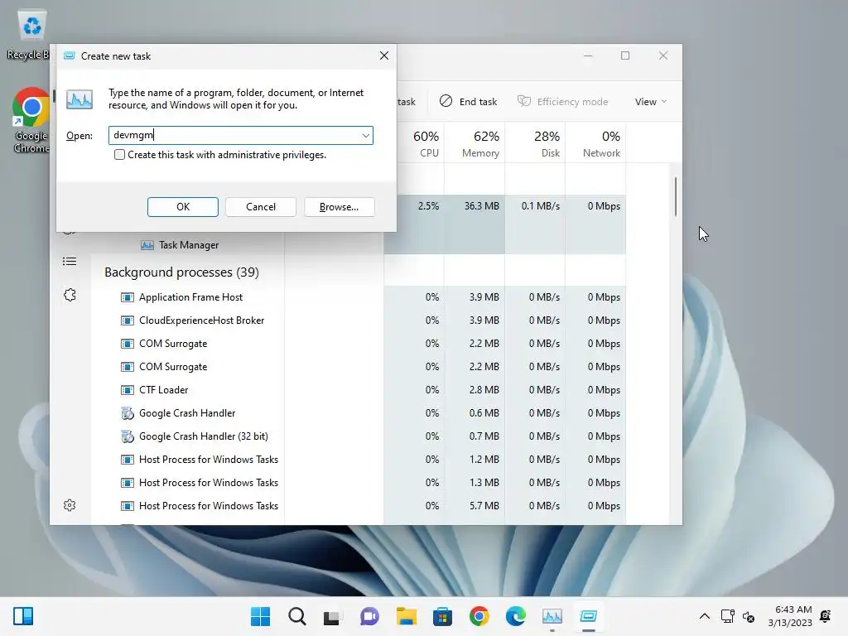
Task: Open the notification center icon
Action: click(x=826, y=616)
